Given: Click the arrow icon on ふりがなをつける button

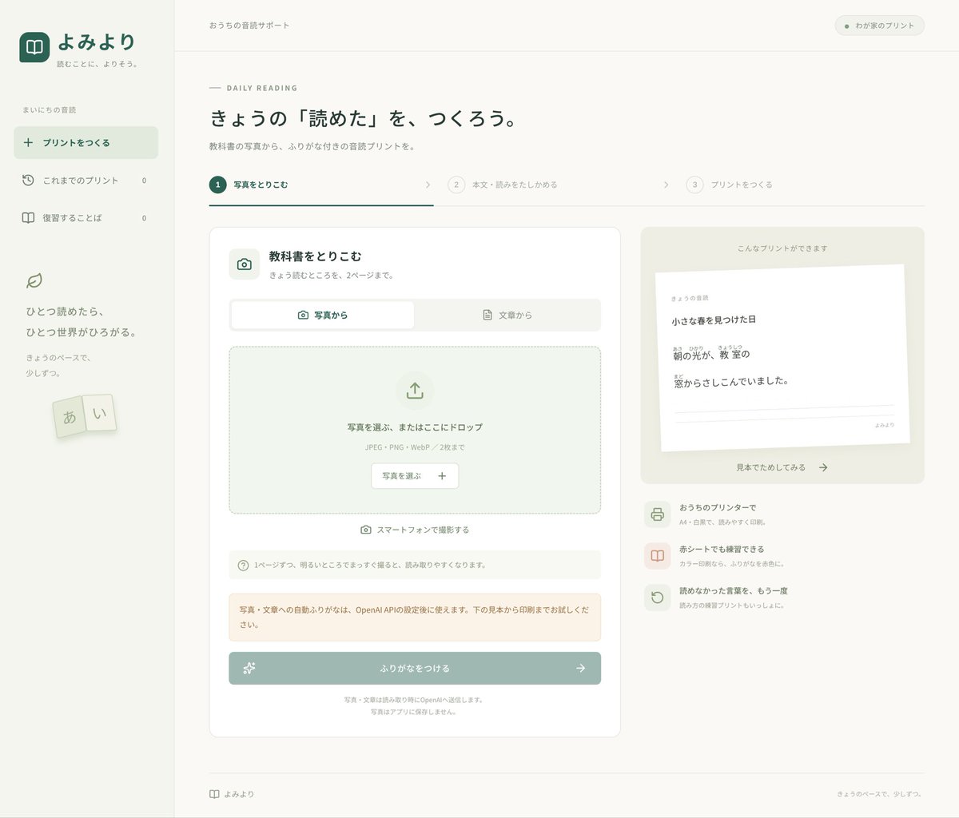Looking at the screenshot, I should point(580,669).
